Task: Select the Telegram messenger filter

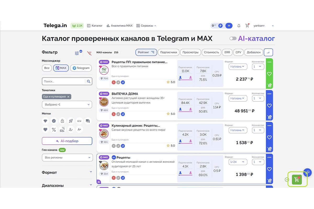Action: click(x=81, y=68)
